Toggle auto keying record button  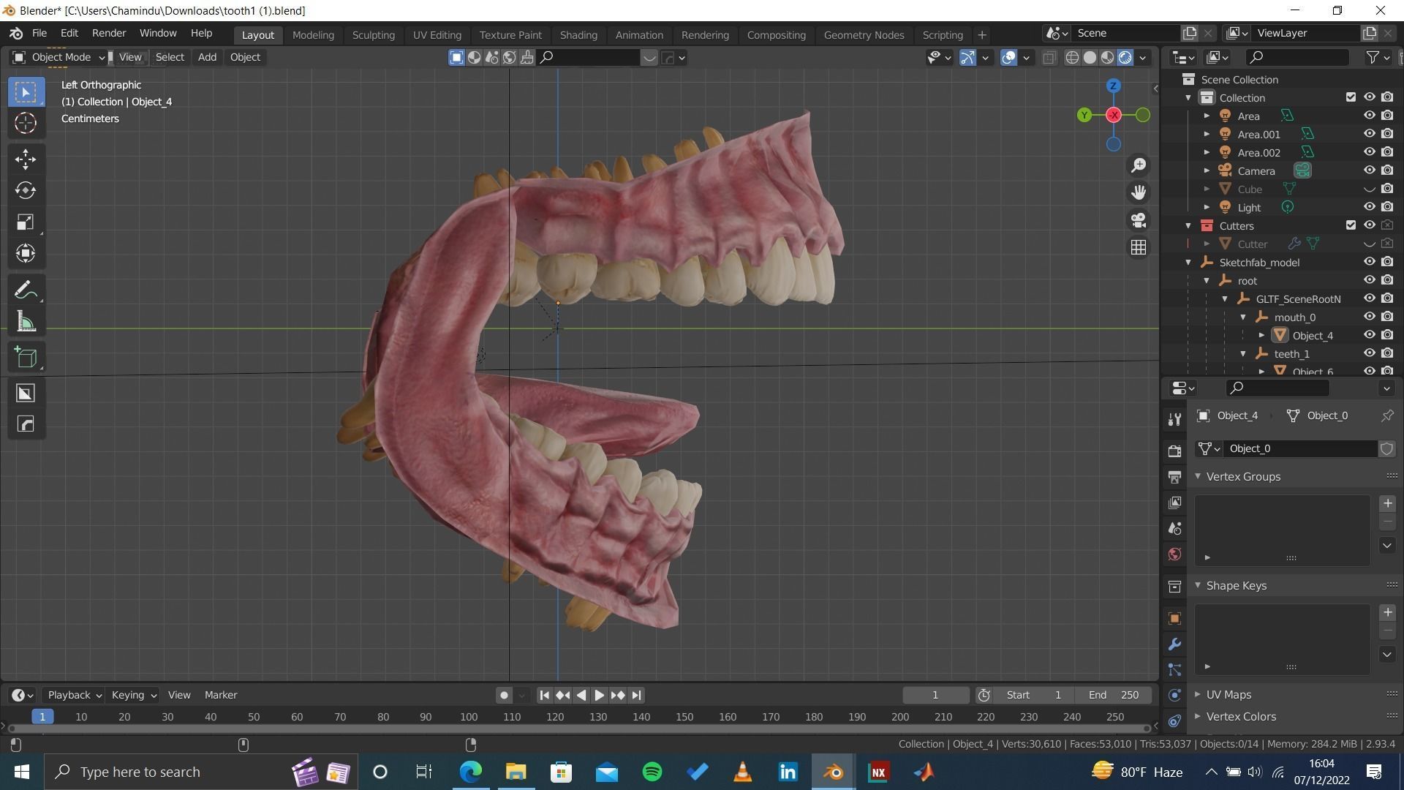tap(504, 696)
